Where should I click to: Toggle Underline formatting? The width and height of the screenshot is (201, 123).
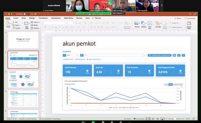point(52,27)
